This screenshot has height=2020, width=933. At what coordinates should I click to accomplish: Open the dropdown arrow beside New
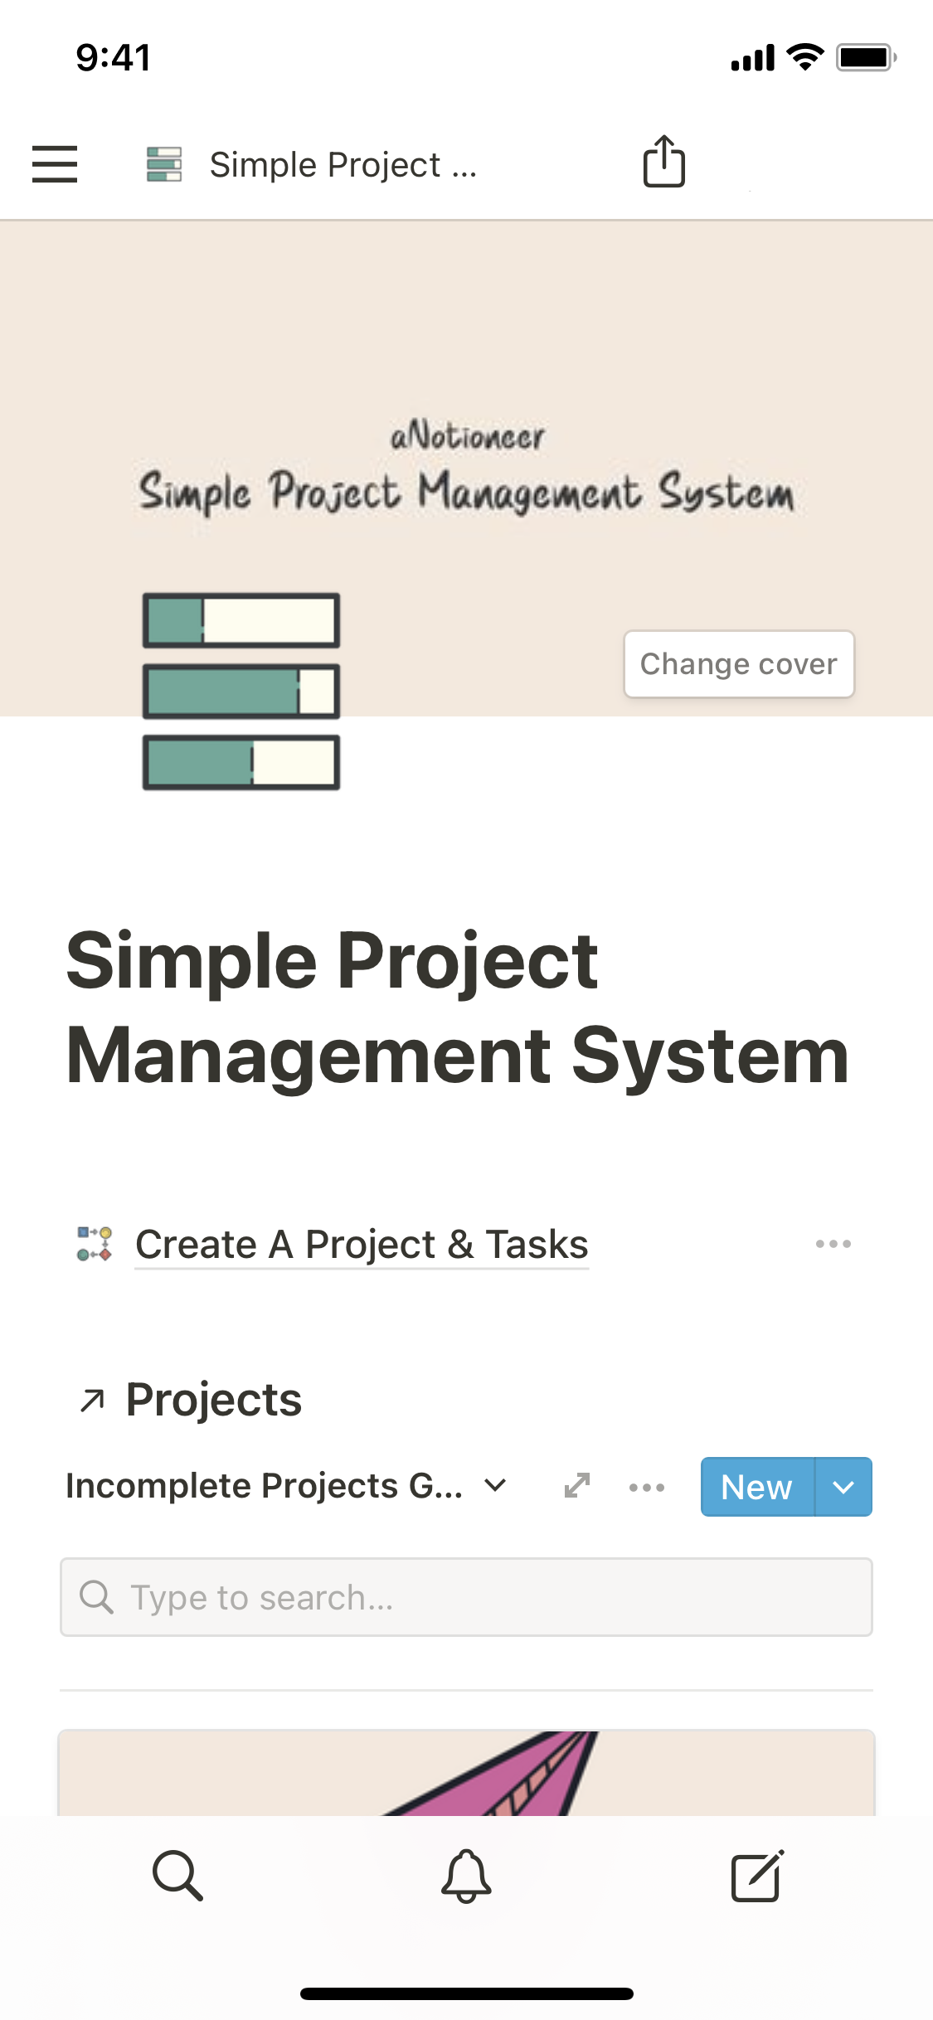[843, 1487]
